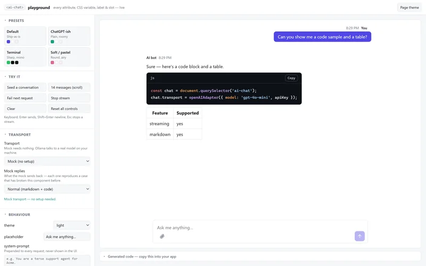Open the Transport dropdown Mock (no setup)
This screenshot has height=266, width=426.
tap(47, 161)
